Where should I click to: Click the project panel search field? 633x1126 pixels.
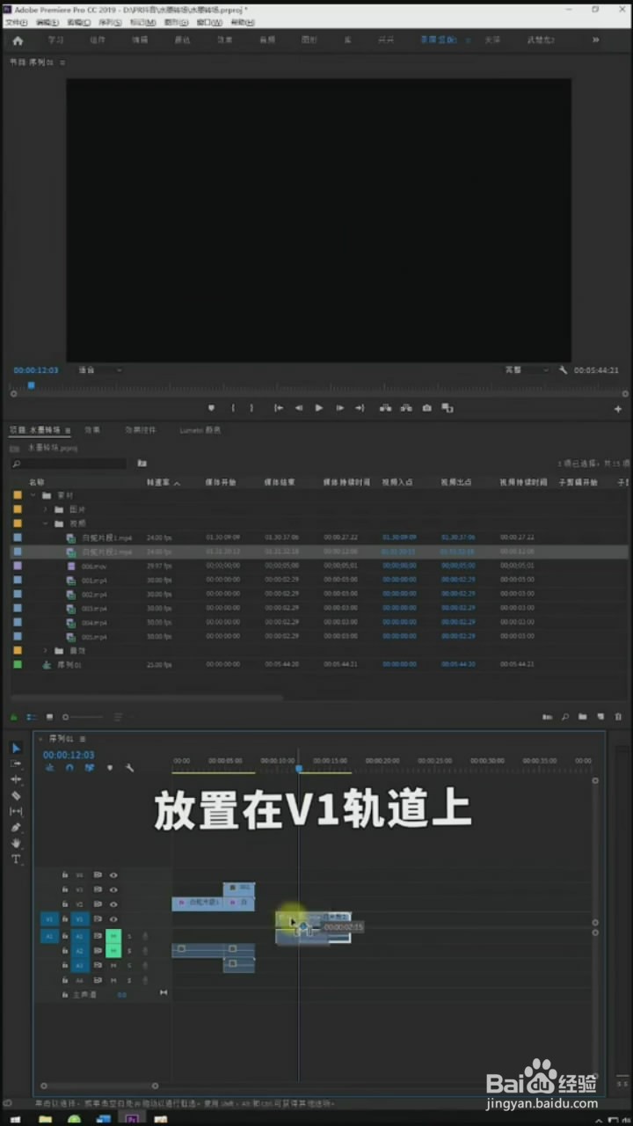pos(69,463)
